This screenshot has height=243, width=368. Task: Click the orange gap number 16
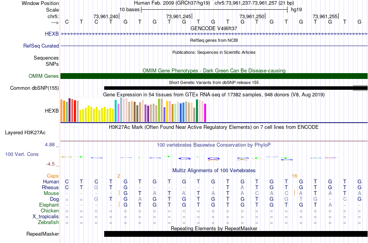[294, 176]
